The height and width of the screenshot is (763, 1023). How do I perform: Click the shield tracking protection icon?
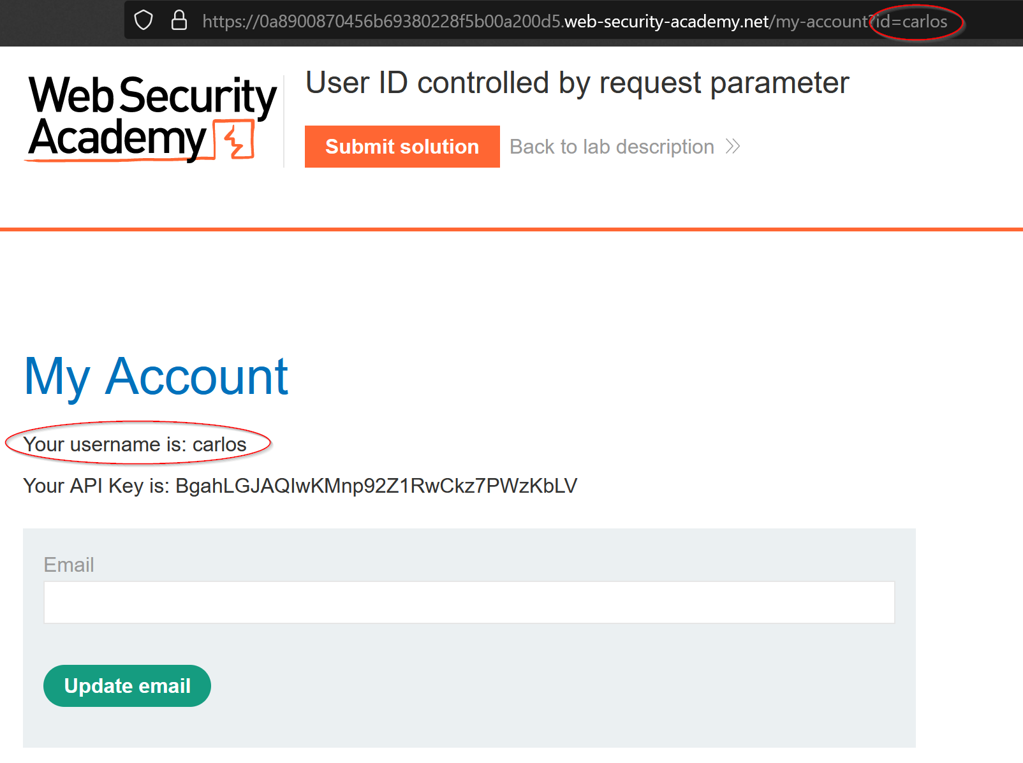click(x=144, y=20)
